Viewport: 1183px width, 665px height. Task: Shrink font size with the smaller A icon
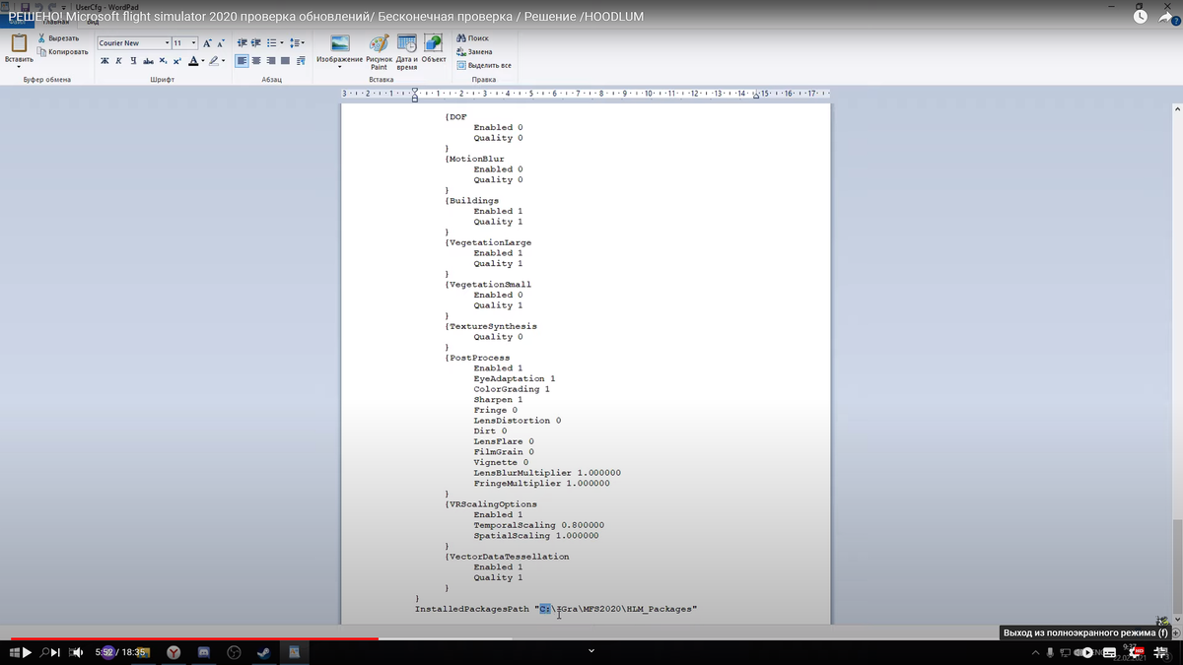tap(220, 43)
